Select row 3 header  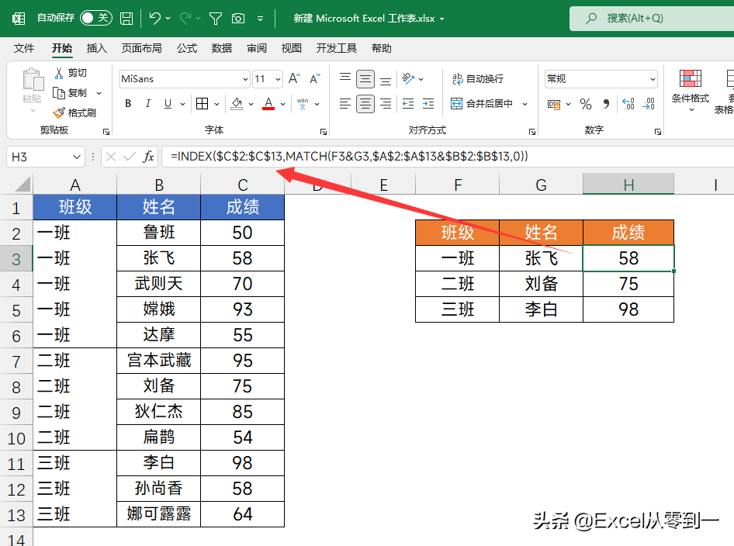pyautogui.click(x=16, y=259)
